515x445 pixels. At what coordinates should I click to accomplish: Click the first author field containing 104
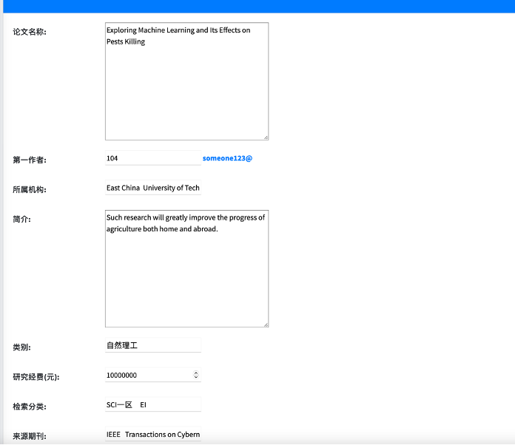[x=153, y=158]
